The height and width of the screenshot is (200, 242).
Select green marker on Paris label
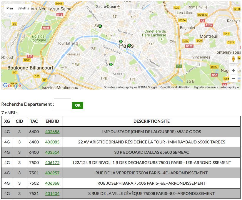click(129, 45)
